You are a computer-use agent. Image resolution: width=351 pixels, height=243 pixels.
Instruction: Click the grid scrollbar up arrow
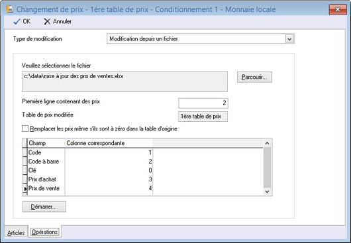(x=267, y=143)
